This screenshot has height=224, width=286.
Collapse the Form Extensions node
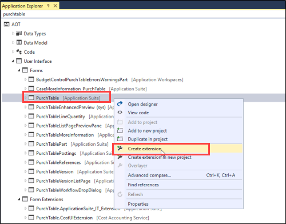click(19, 199)
